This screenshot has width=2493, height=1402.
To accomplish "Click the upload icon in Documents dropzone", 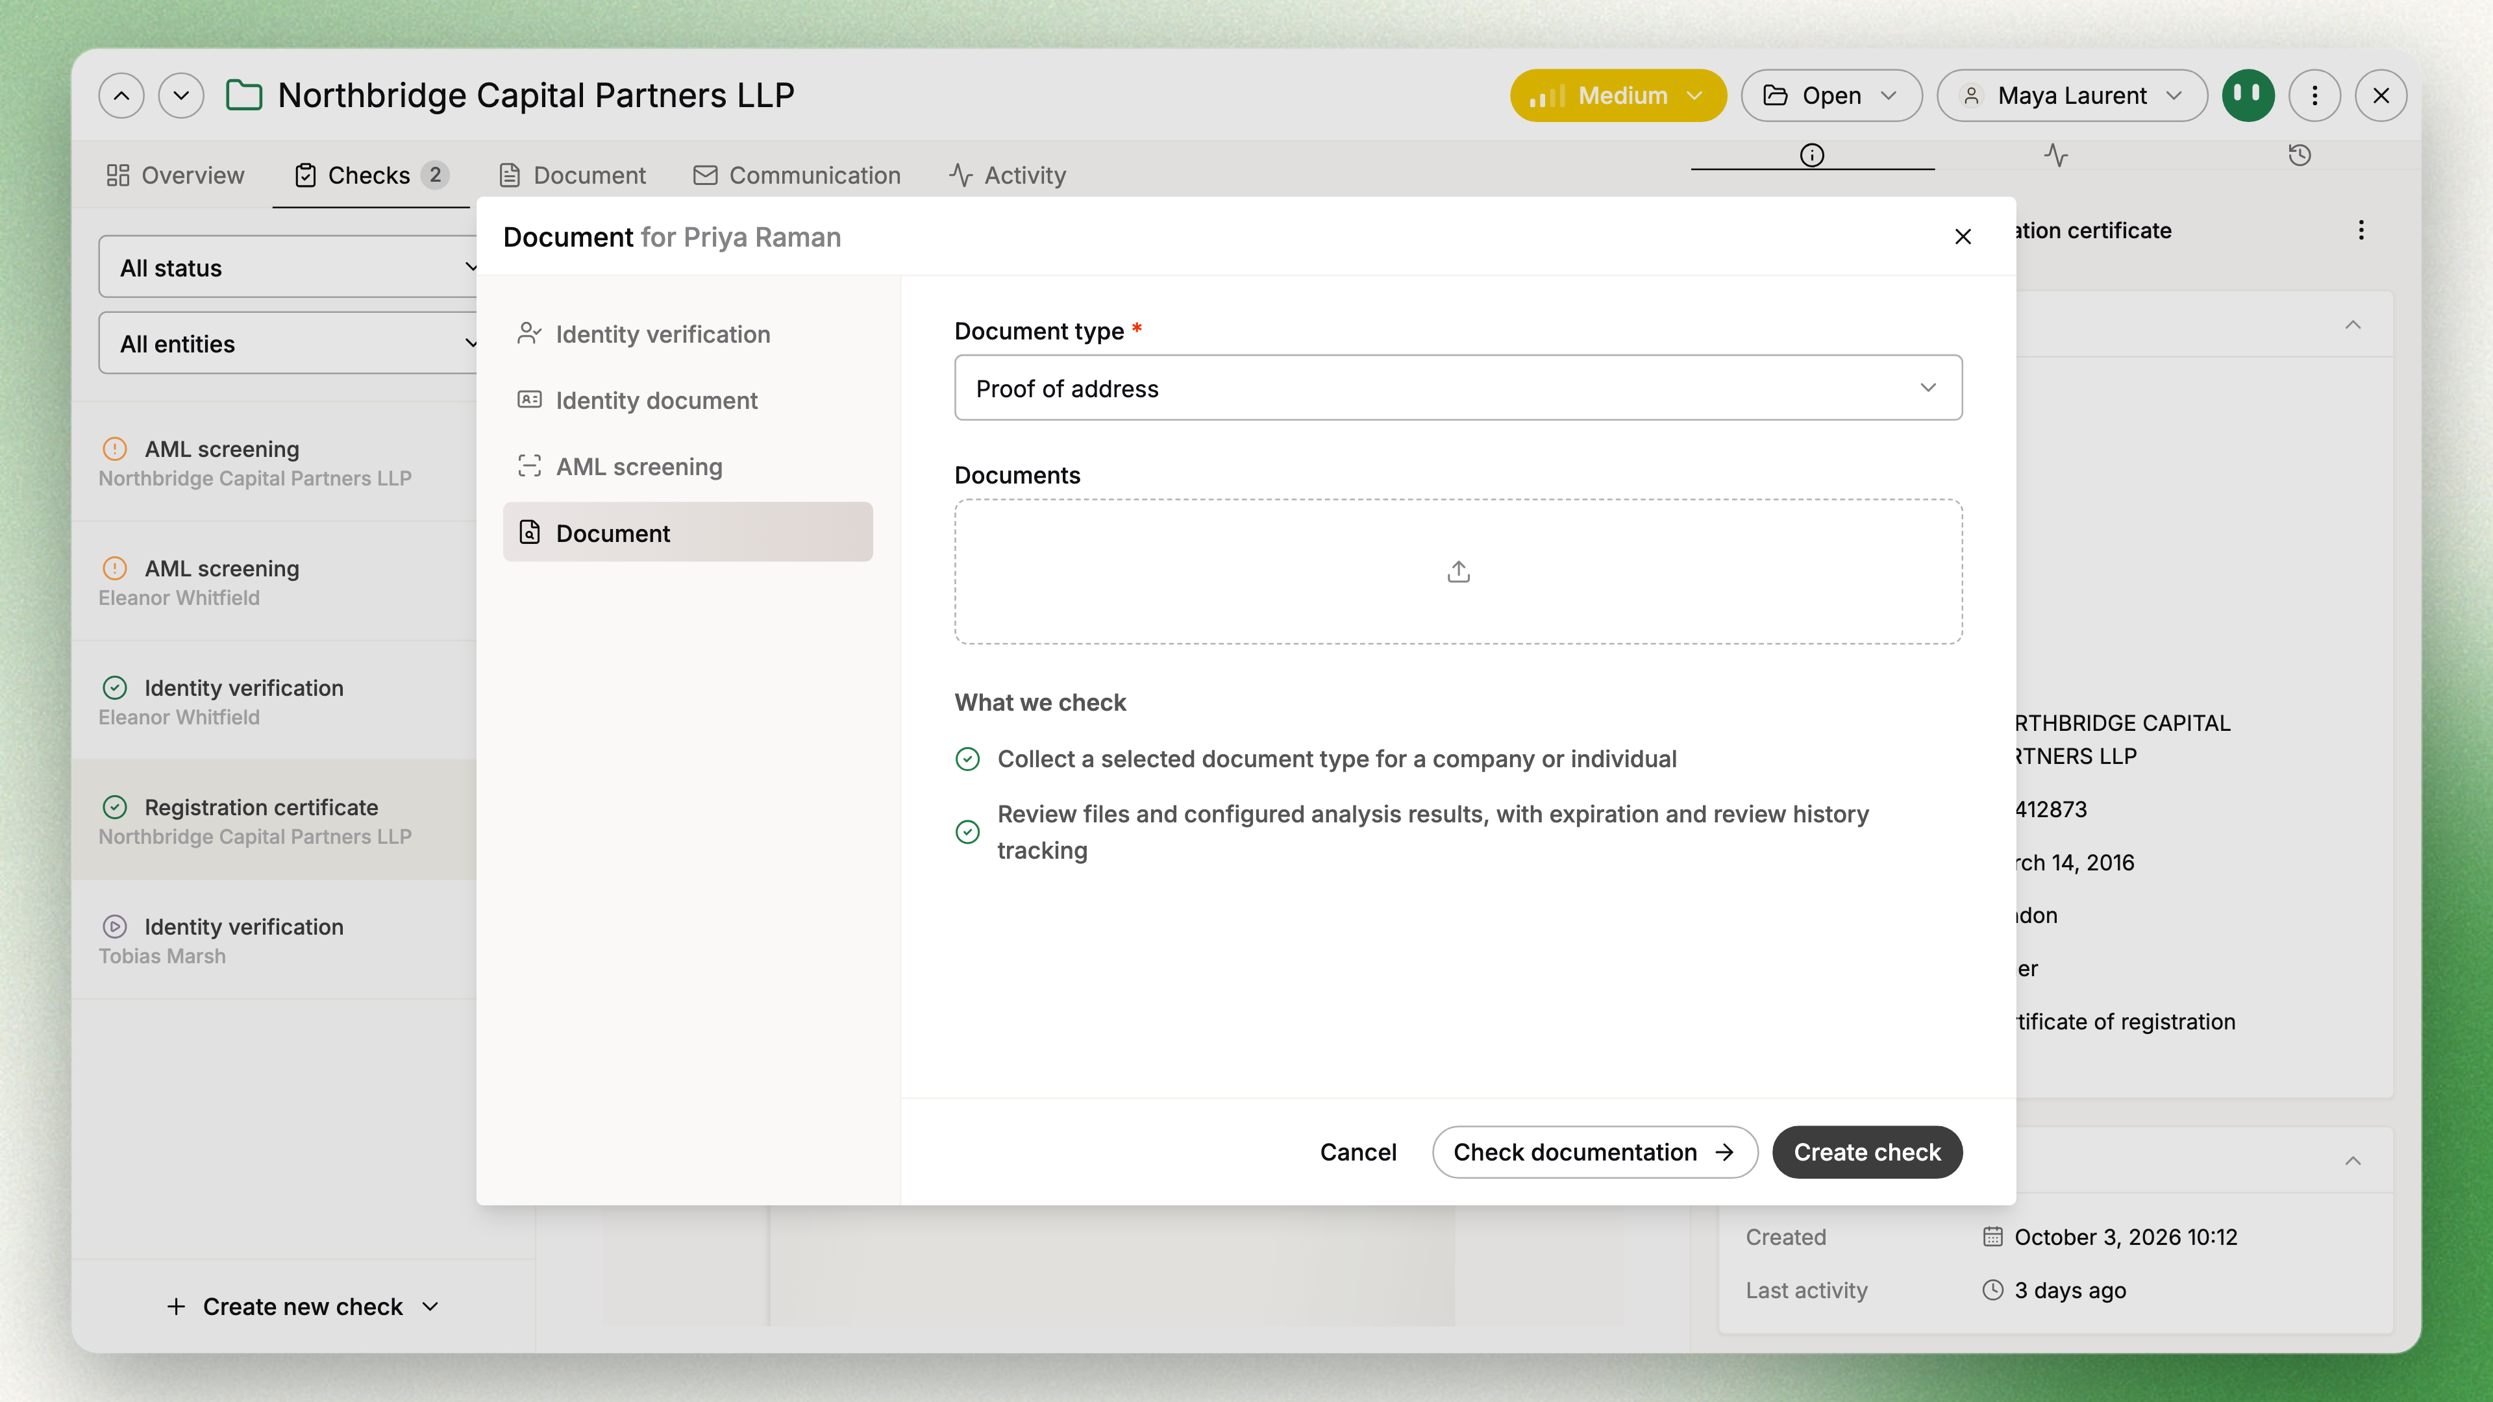I will pyautogui.click(x=1458, y=572).
